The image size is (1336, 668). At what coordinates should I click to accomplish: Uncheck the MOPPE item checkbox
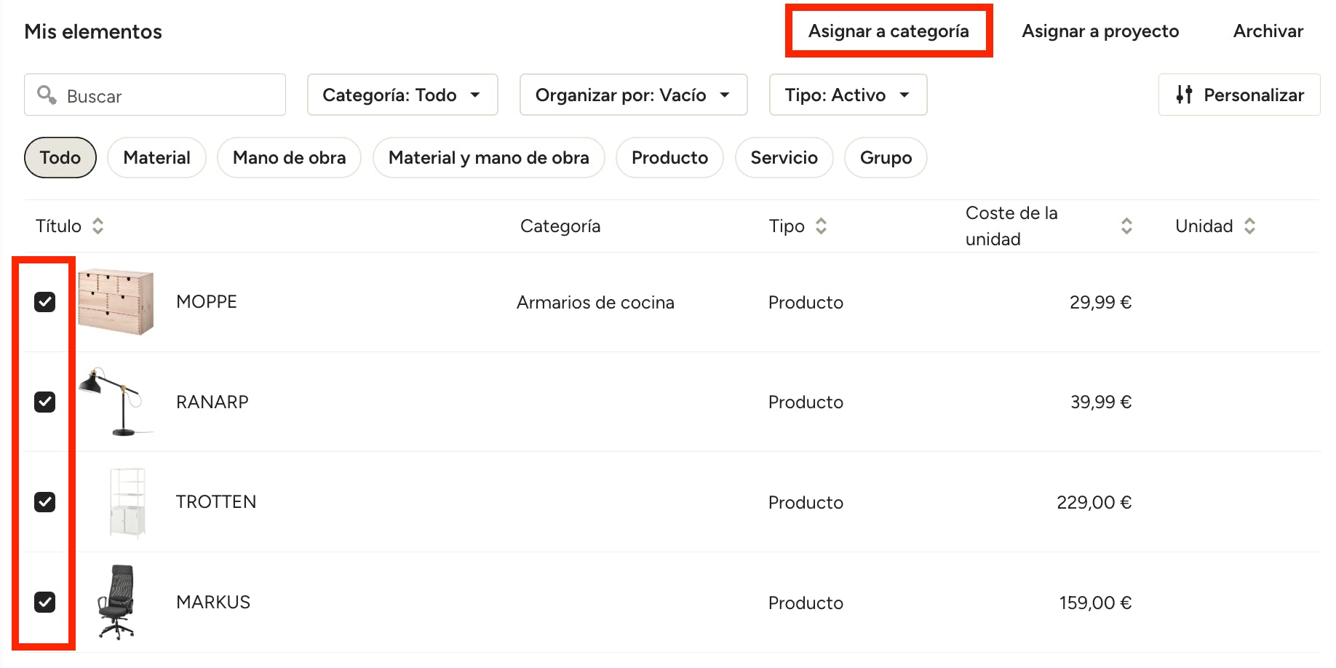click(x=45, y=302)
